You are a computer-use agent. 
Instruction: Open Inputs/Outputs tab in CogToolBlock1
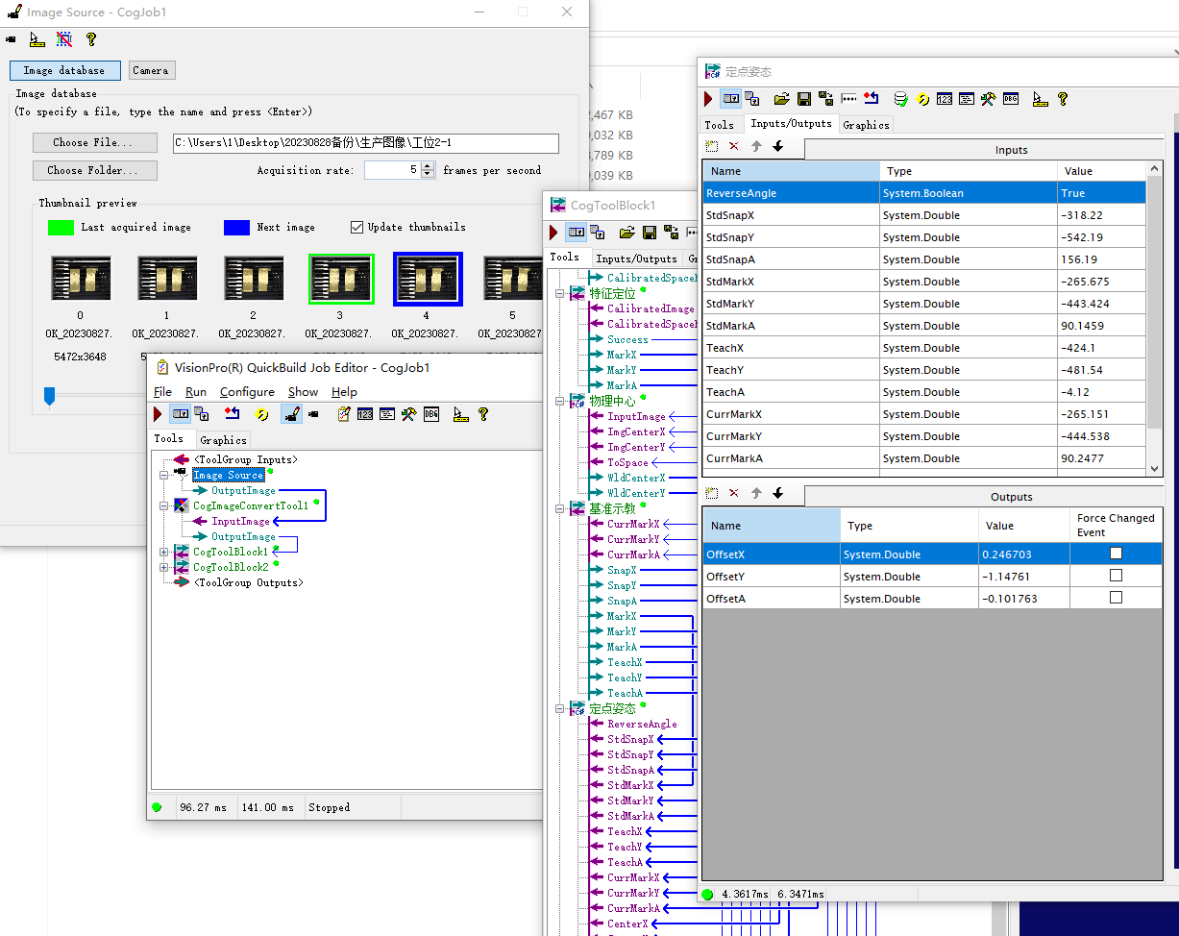coord(636,259)
